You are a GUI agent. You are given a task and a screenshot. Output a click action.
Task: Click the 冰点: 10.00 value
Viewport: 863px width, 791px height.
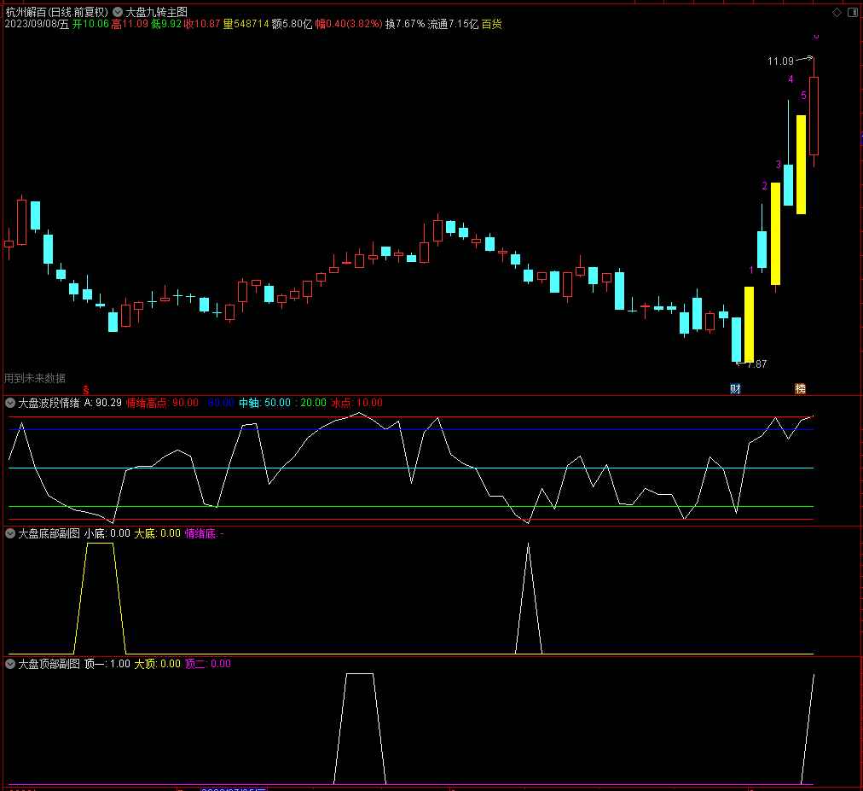pos(356,403)
